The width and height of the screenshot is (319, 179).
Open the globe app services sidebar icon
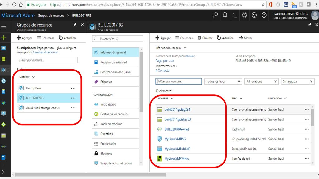3,81
